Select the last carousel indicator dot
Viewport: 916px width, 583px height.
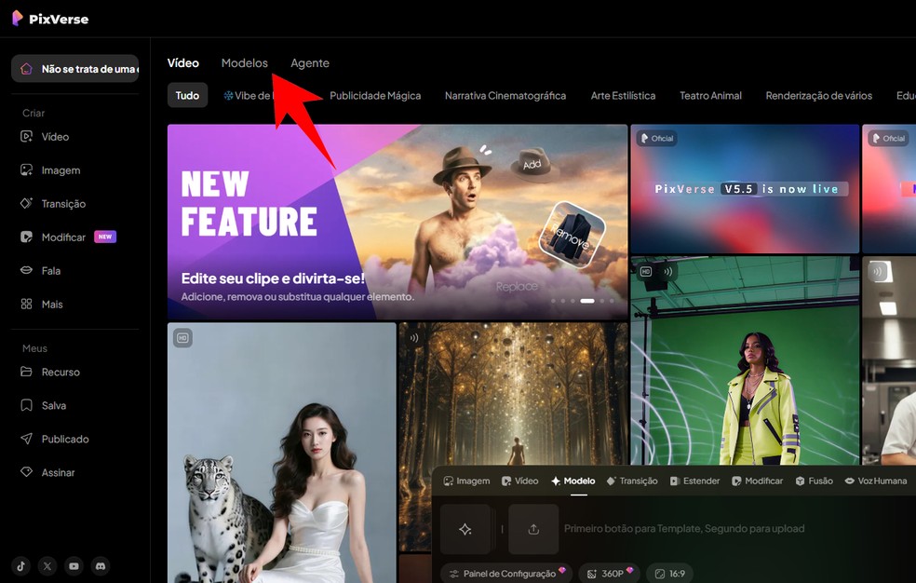point(612,301)
